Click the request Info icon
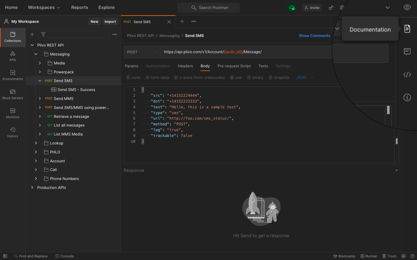Screen dimensions: 417x260 (407, 98)
